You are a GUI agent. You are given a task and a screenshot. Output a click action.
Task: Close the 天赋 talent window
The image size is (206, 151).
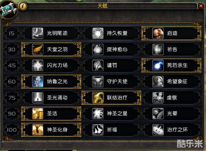(x=201, y=6)
